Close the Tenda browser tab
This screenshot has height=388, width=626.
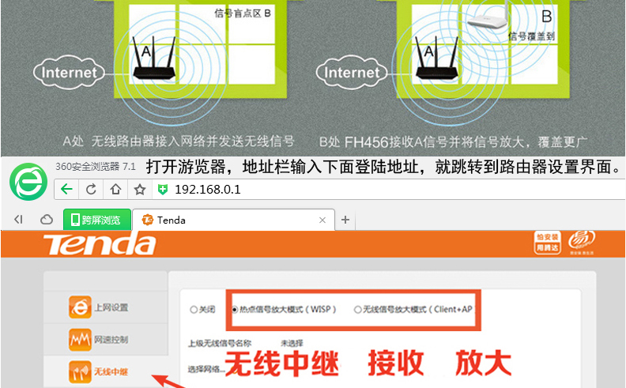[x=322, y=220]
